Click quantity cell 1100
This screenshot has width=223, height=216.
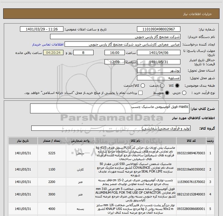click(x=52, y=169)
